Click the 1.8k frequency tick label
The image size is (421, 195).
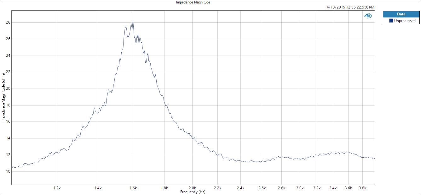(164, 188)
